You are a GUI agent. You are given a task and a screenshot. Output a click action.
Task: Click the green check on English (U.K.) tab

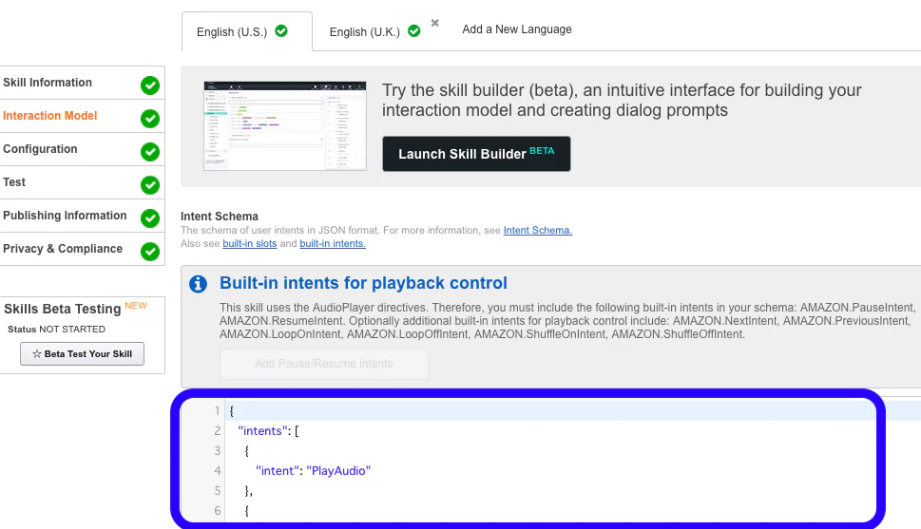point(414,30)
